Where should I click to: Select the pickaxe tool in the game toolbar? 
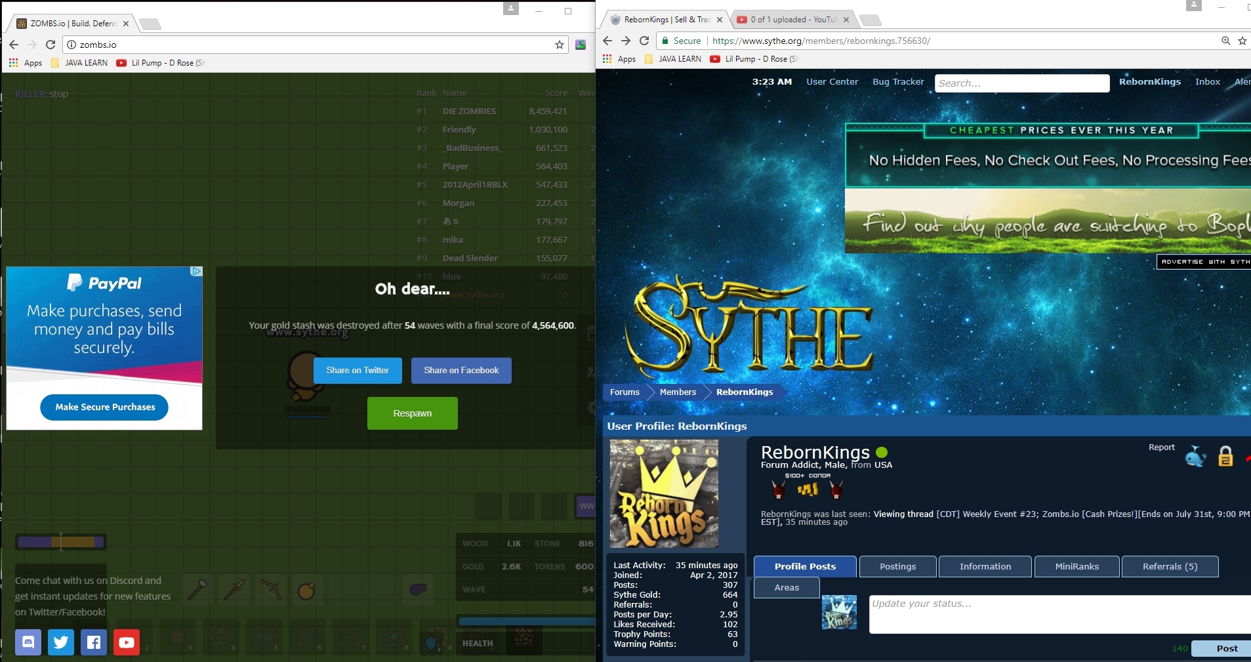197,589
